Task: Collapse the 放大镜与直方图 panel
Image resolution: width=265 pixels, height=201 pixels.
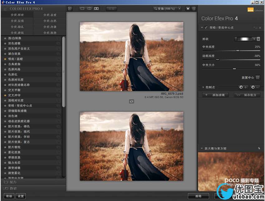Action: coord(202,148)
